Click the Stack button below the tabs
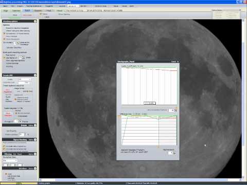 click(x=15, y=15)
